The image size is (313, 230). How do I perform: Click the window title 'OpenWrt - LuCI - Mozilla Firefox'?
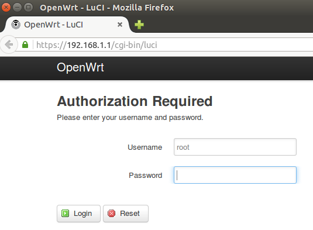pyautogui.click(x=107, y=8)
